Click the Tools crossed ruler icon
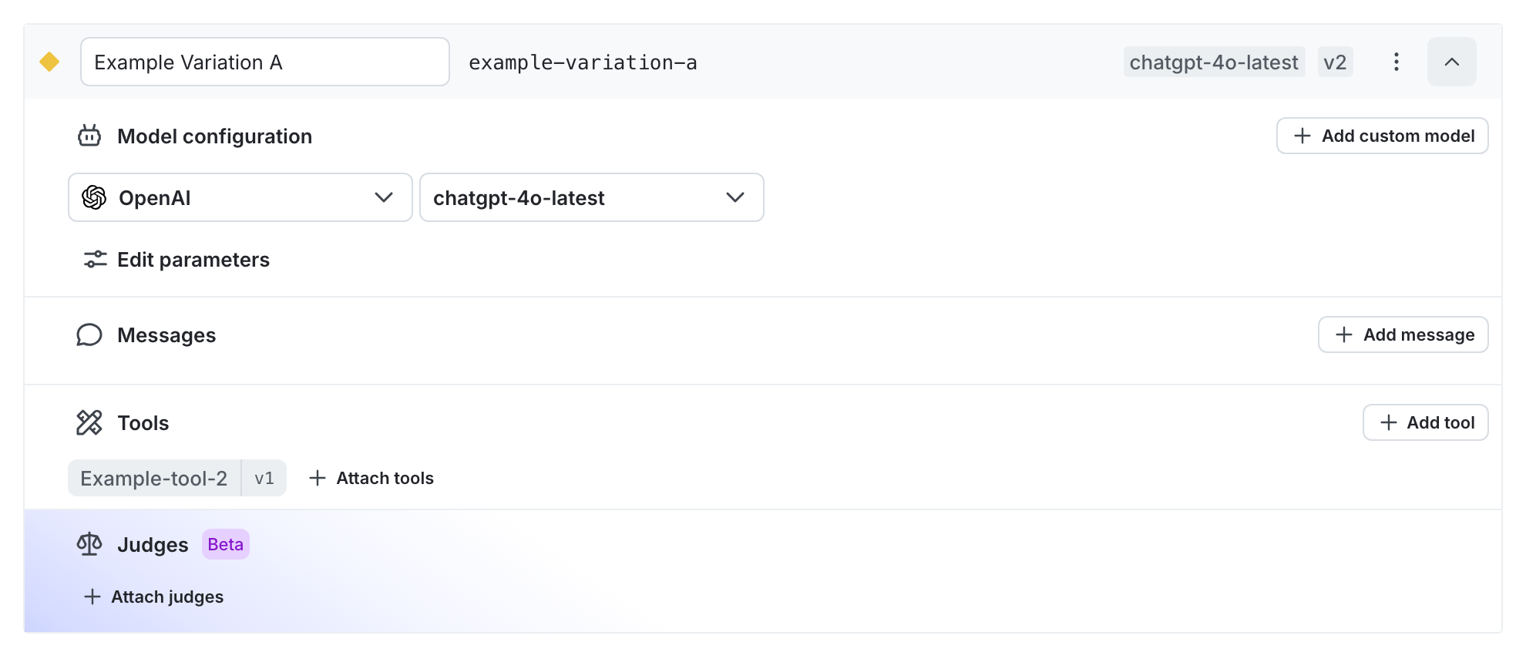Screen dimensions: 1526x669 tap(89, 423)
